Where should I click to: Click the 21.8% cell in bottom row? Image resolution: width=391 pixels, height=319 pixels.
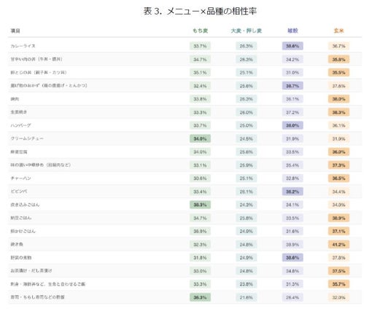pyautogui.click(x=247, y=297)
